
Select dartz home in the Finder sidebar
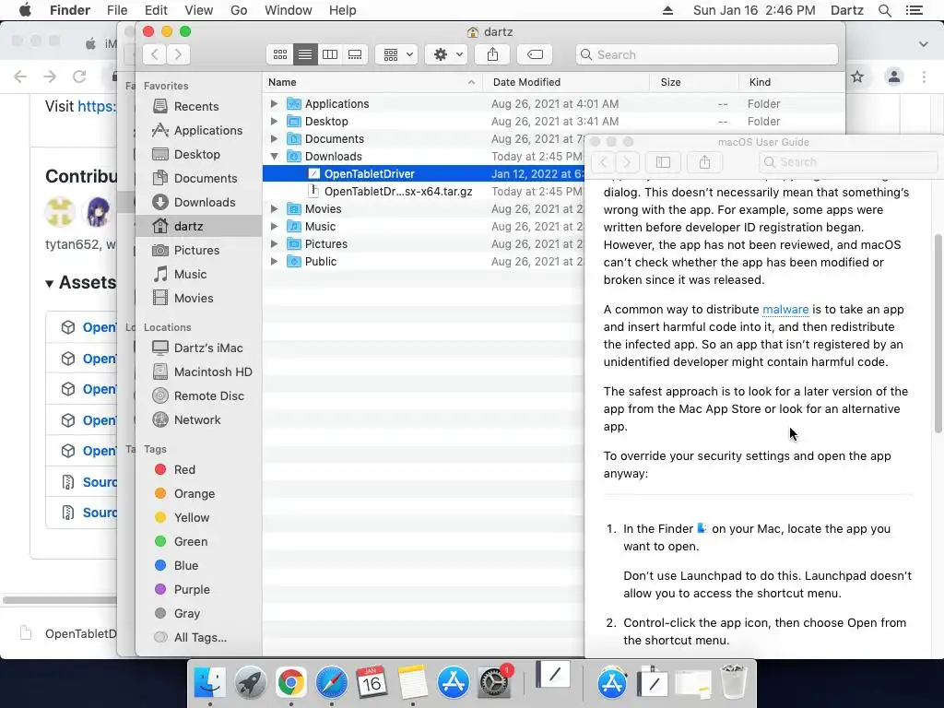[199, 227]
